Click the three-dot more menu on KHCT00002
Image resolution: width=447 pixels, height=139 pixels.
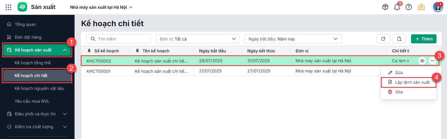coord(432,61)
